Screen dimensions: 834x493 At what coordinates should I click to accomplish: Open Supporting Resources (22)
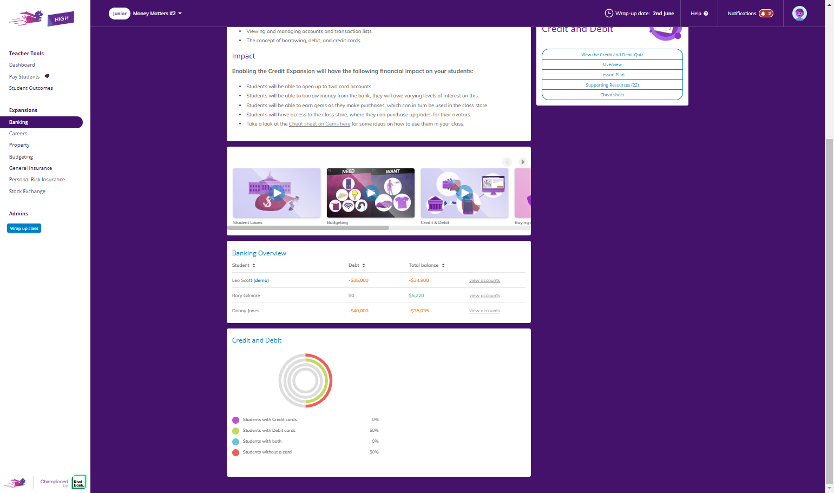[x=612, y=85]
